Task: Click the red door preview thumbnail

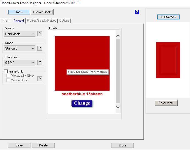Action: pyautogui.click(x=168, y=60)
